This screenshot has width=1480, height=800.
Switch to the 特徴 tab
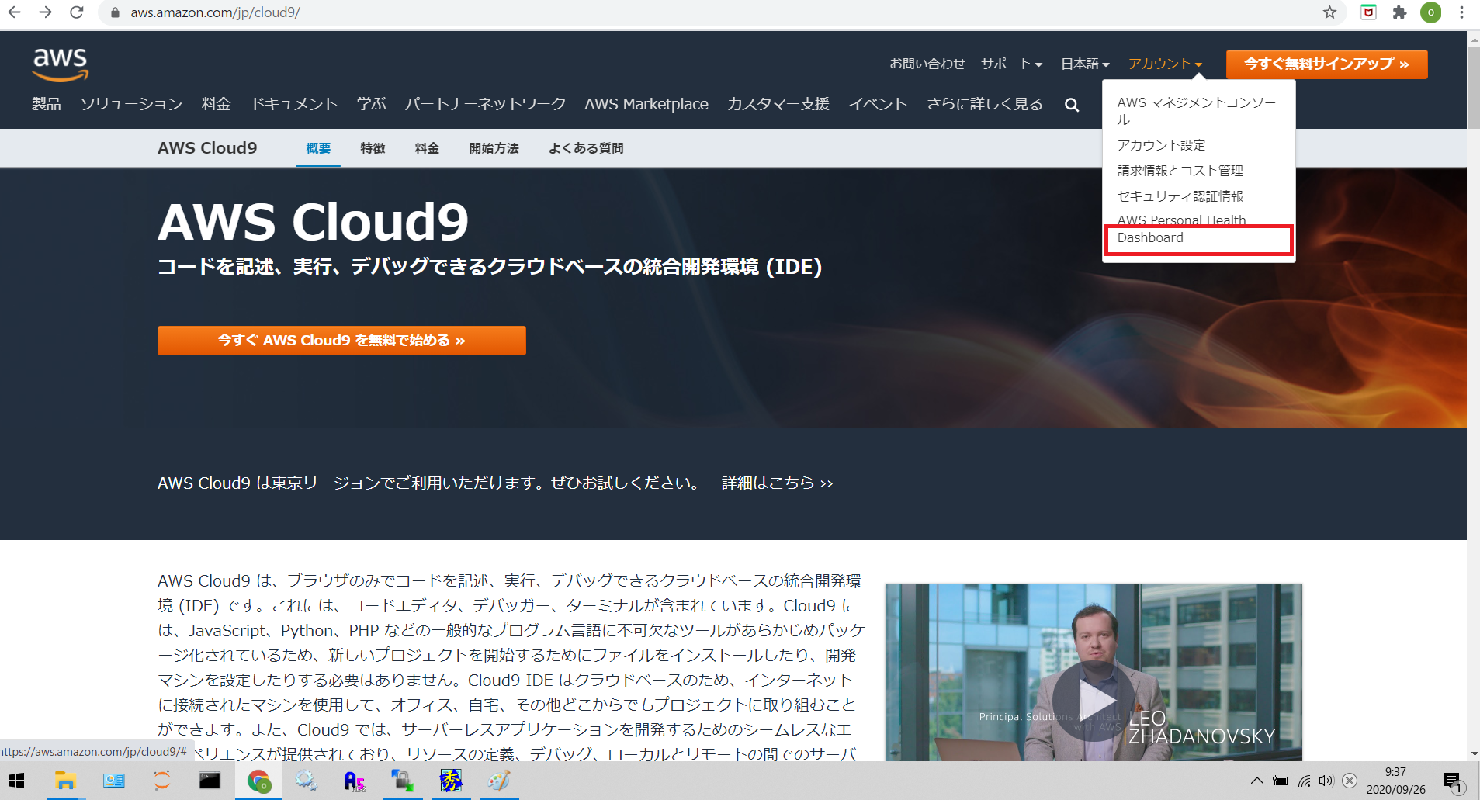tap(373, 148)
